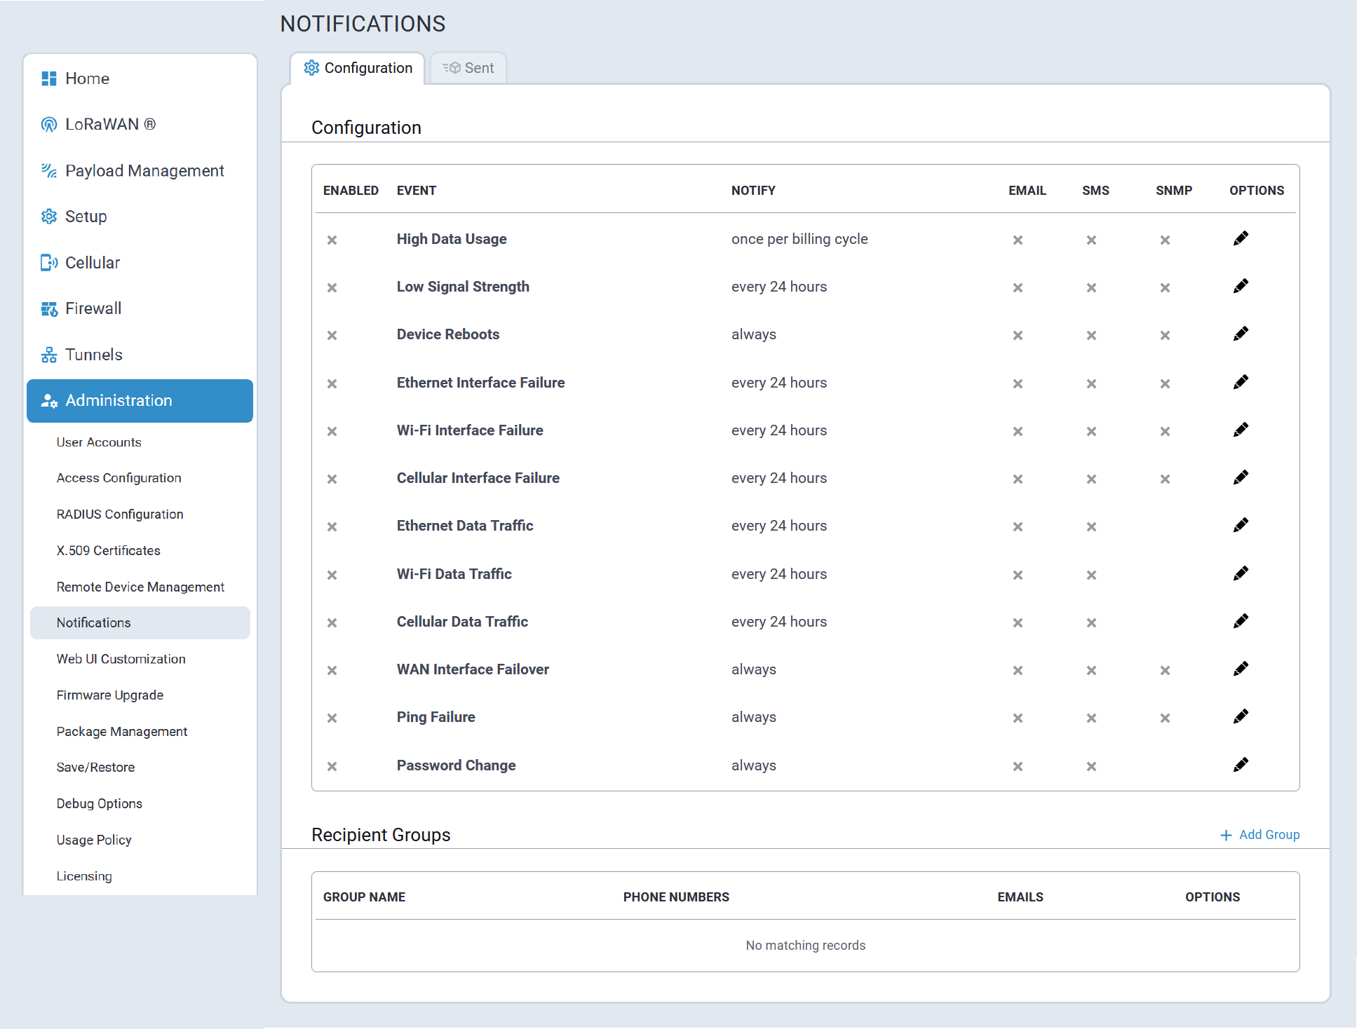Screen dimensions: 1357x1029
Task: Open edit options for Ping Failure
Action: 1240,717
